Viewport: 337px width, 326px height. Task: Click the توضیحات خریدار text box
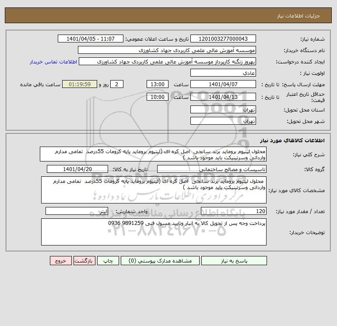pos(154,232)
